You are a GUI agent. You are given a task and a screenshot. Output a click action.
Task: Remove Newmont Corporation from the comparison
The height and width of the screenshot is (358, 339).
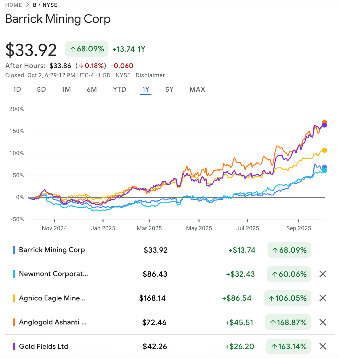tap(322, 274)
